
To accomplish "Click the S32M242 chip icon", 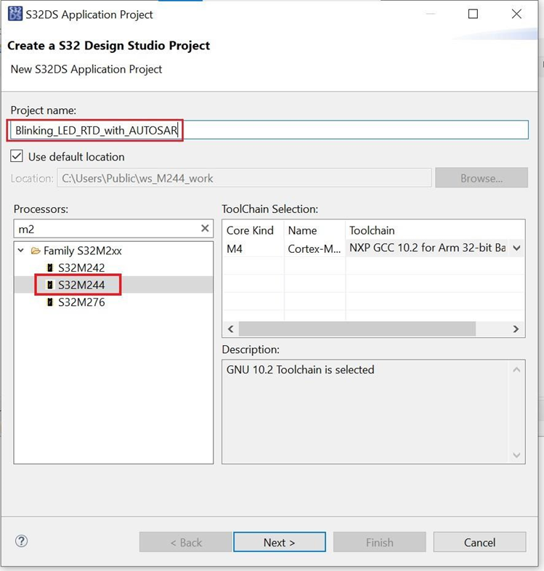I will click(50, 268).
